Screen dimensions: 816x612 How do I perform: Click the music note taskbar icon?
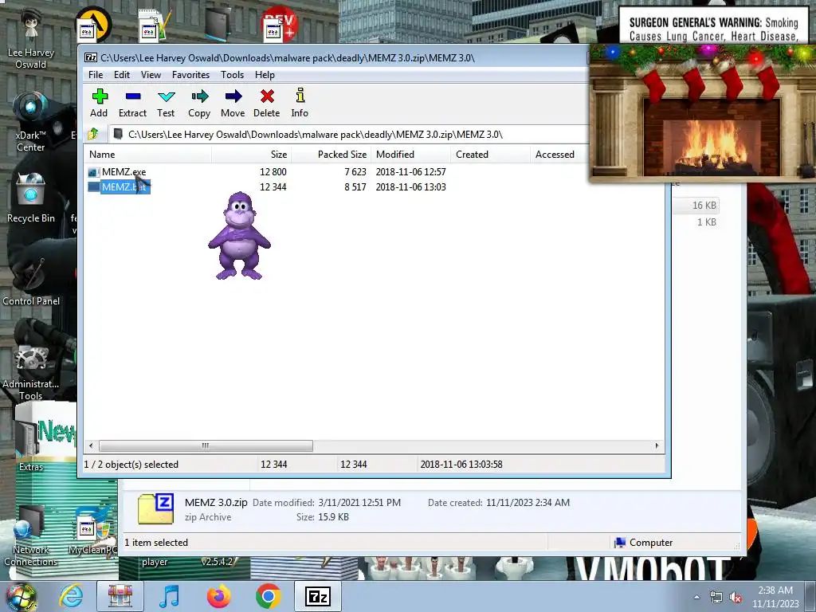(x=169, y=596)
